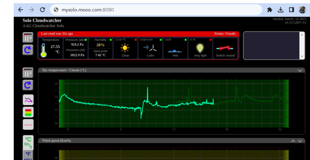
Task: Click the Wind speed panel up chevron
Action: coord(293,141)
